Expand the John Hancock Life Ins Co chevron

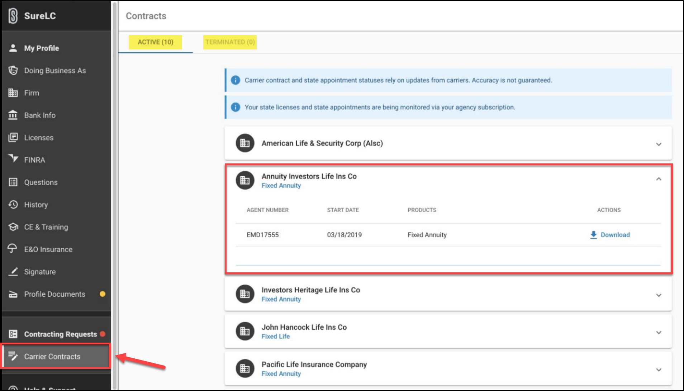coord(659,333)
